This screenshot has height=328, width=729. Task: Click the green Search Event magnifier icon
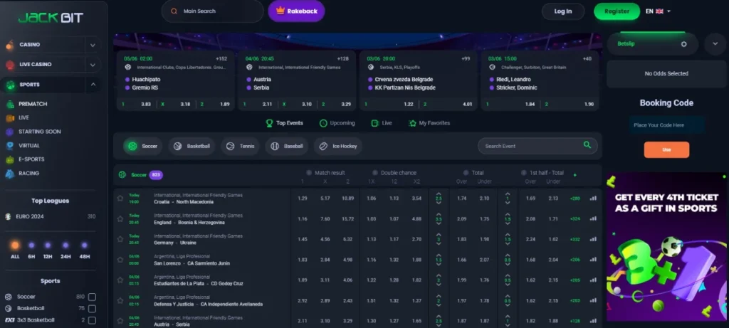587,145
